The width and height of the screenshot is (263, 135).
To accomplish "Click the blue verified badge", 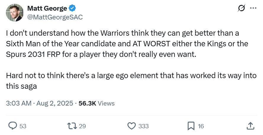I will coord(72,8).
